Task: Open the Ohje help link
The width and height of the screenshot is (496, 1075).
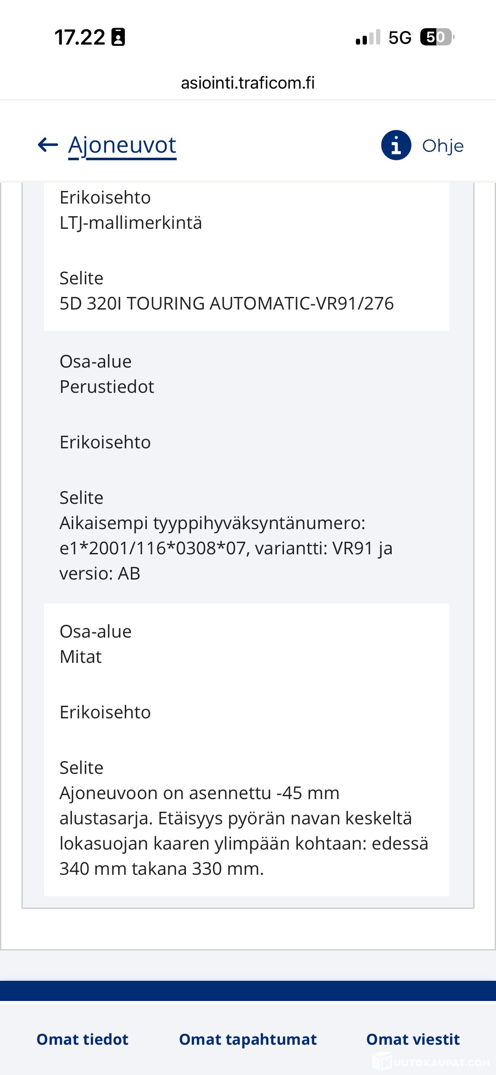Action: pyautogui.click(x=443, y=146)
